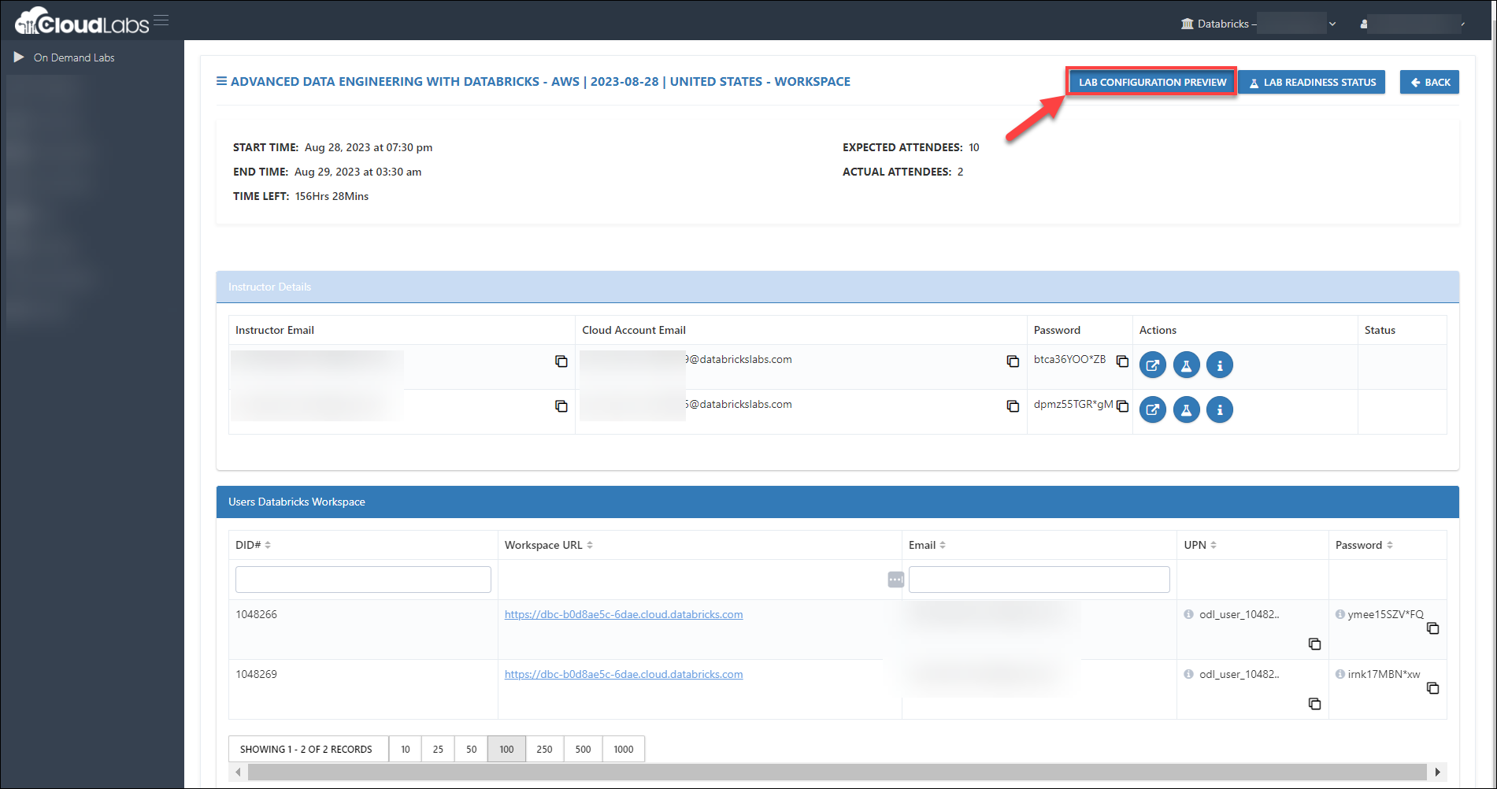Copy password dpmz55TGR*gM
This screenshot has height=789, width=1497.
click(x=1123, y=406)
